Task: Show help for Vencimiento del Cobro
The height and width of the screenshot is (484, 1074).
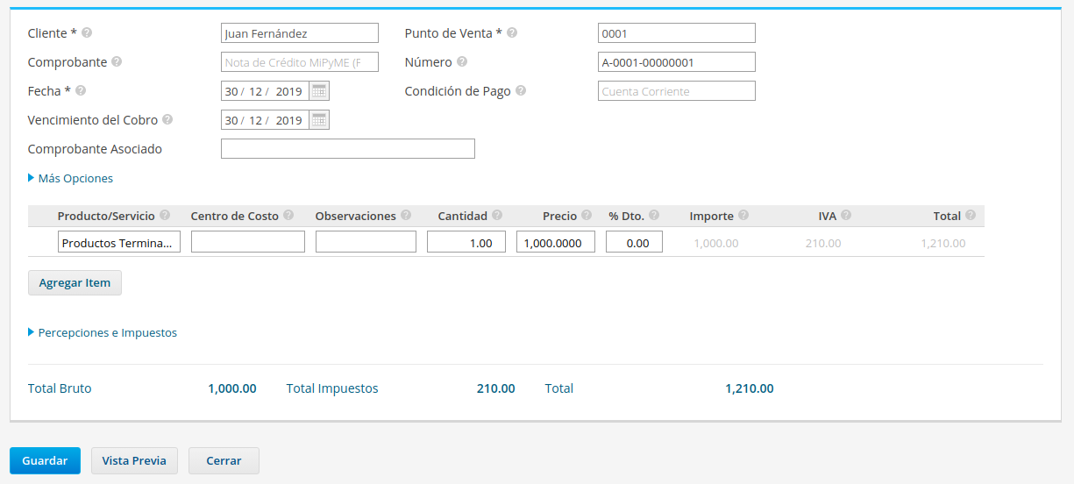Action: pyautogui.click(x=167, y=120)
